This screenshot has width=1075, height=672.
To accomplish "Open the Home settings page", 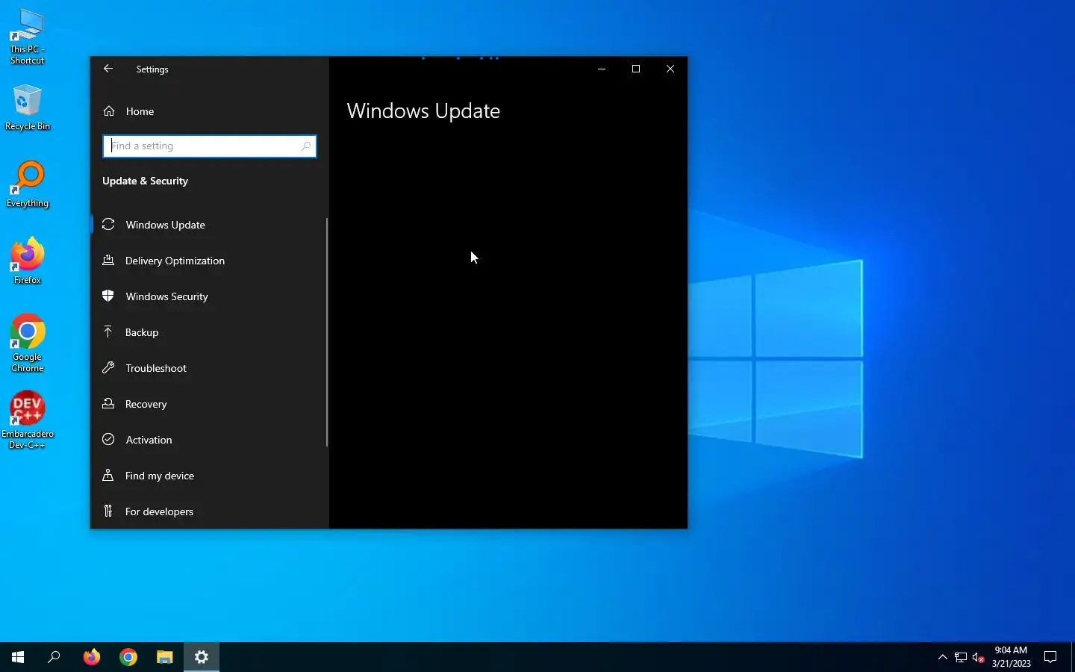I will [209, 111].
